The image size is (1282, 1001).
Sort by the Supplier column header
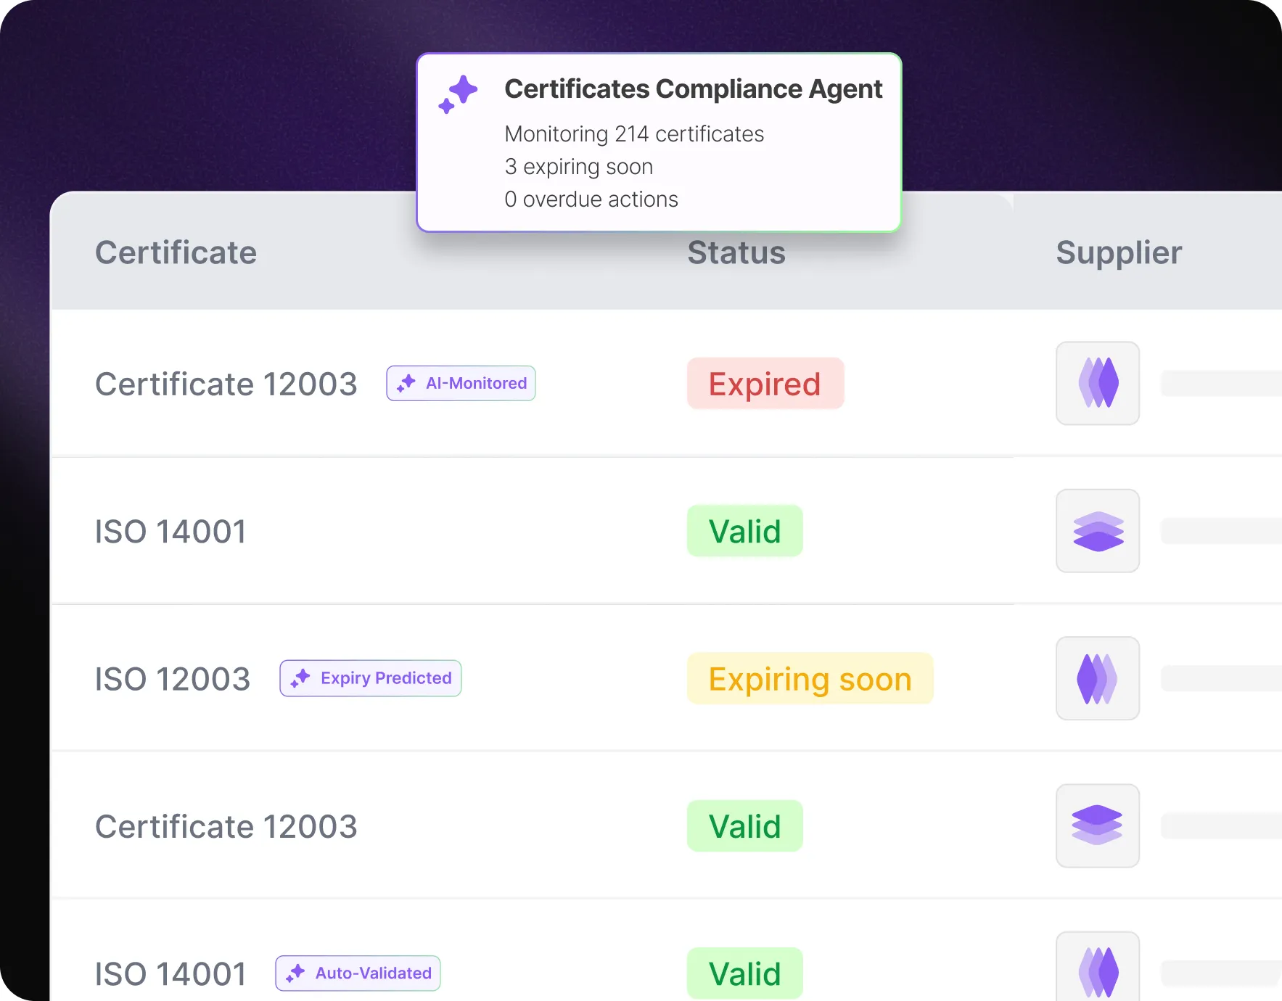click(x=1119, y=253)
